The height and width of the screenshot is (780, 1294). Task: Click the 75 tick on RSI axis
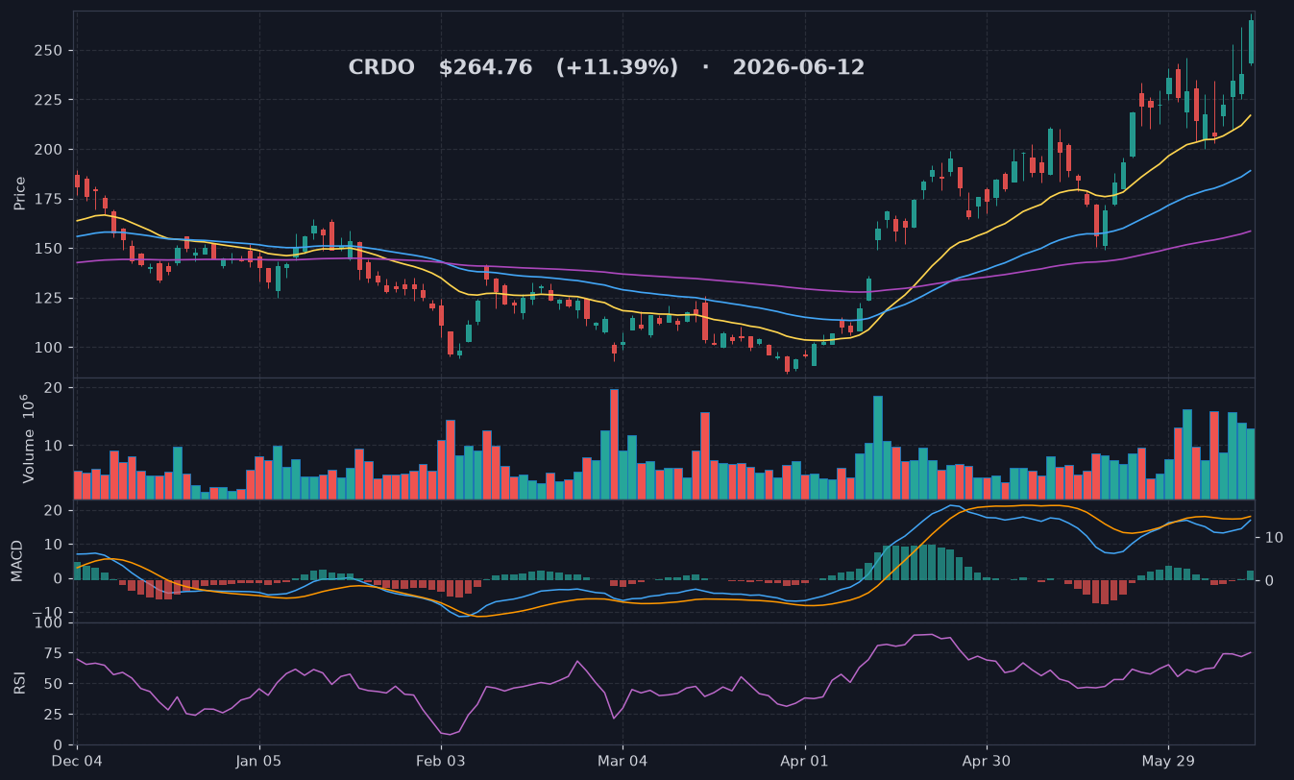click(x=55, y=654)
